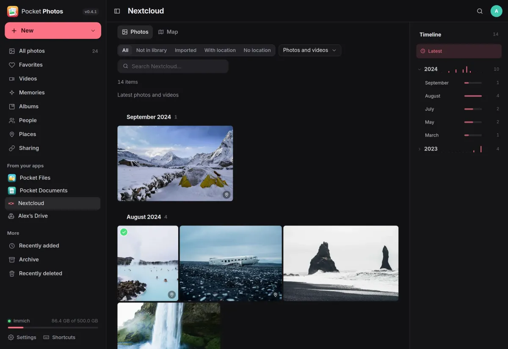
Task: Jump to September in timeline
Action: [458, 83]
